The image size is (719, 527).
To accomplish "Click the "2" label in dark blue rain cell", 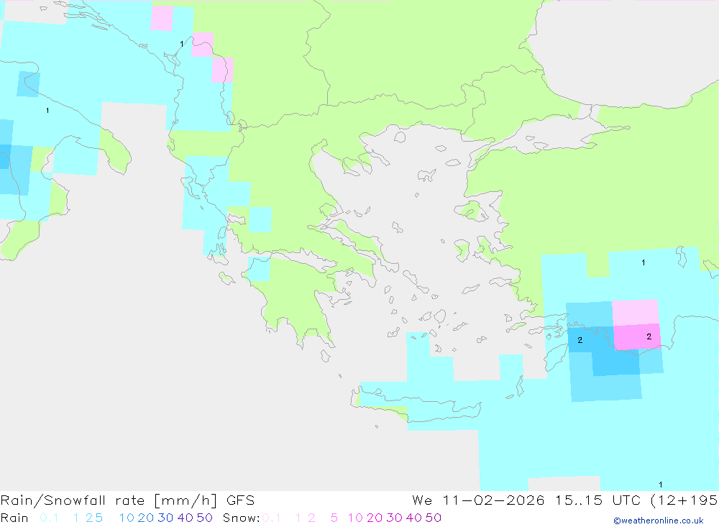I will tap(580, 340).
